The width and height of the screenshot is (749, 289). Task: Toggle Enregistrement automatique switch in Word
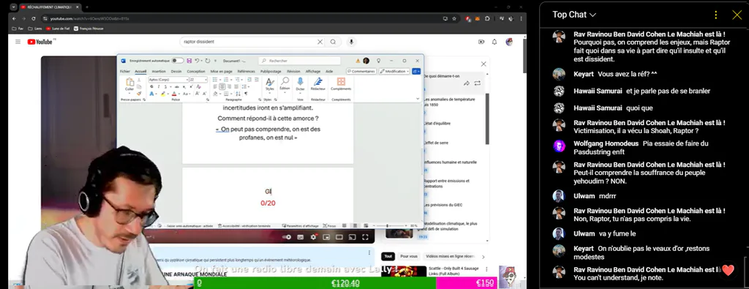(x=178, y=61)
